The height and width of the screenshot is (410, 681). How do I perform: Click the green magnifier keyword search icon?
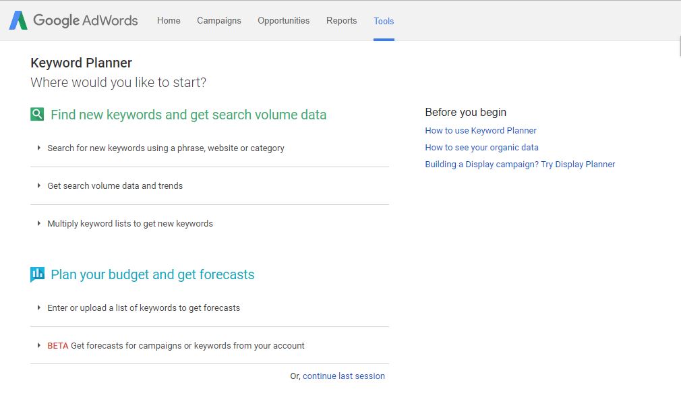click(37, 114)
